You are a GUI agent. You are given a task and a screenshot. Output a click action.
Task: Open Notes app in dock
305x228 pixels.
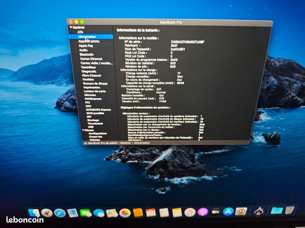[177, 213]
